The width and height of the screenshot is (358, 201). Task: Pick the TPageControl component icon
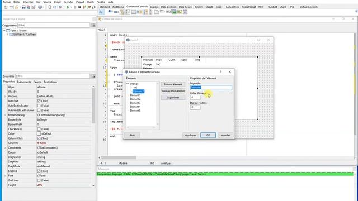[157, 12]
